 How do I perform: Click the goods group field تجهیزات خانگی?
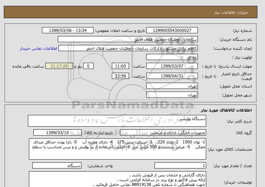163,132
